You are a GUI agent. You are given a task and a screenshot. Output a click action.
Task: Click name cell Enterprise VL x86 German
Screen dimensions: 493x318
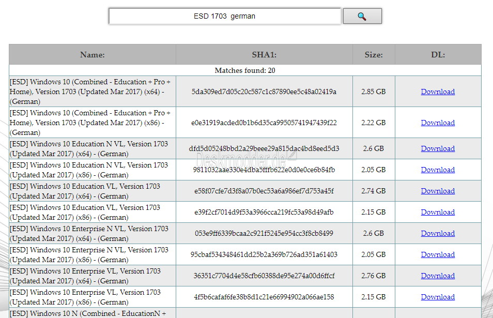click(93, 297)
